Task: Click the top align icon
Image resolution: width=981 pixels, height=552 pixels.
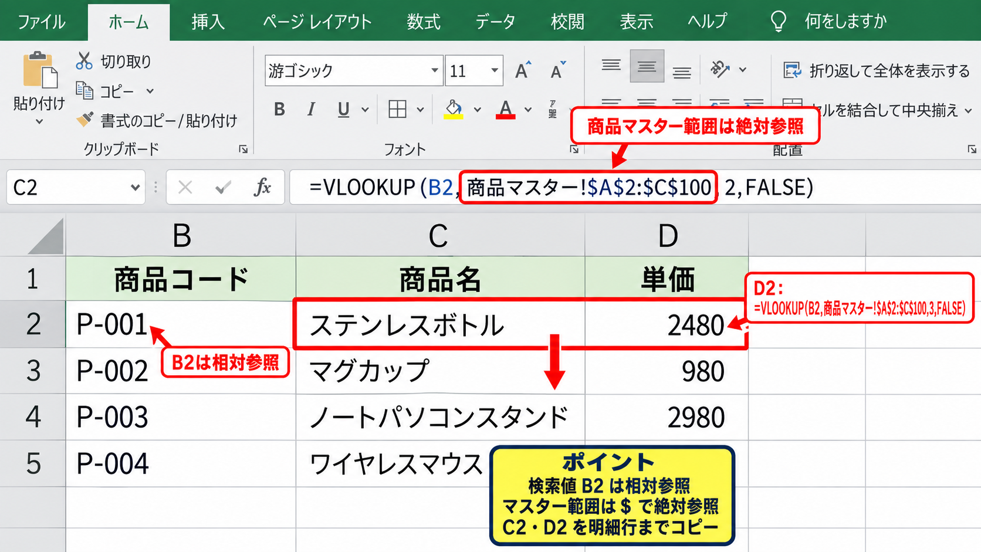Action: (611, 66)
